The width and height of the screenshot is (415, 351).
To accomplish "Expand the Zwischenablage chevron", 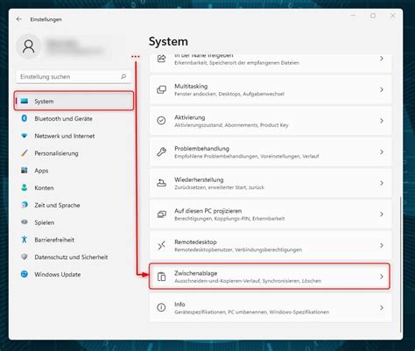I will click(382, 277).
